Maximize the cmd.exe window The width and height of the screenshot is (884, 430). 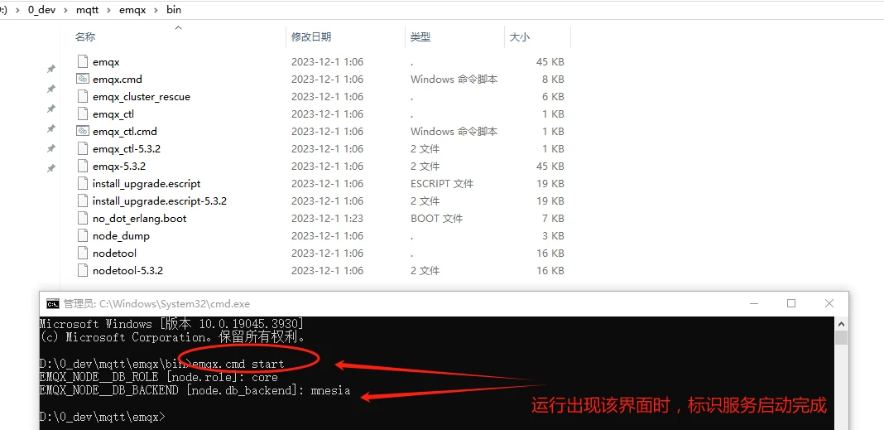(791, 303)
